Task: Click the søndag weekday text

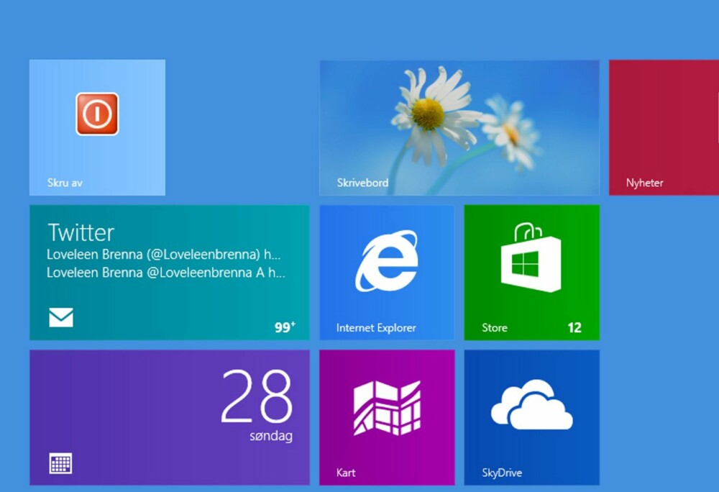Action: 271,436
